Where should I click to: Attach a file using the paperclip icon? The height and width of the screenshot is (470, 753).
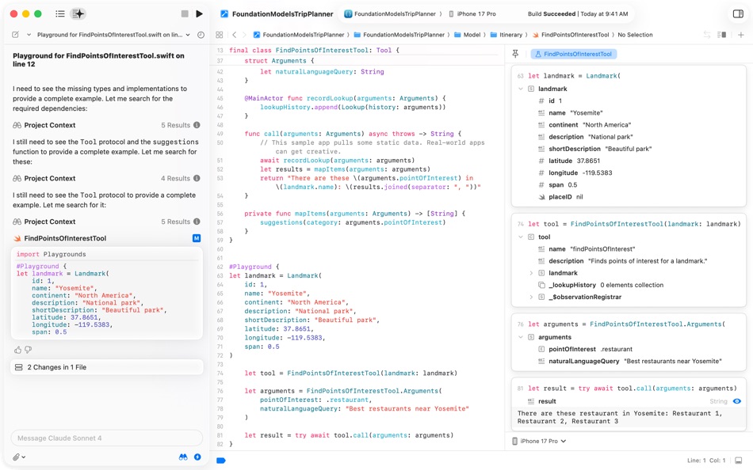[x=15, y=457]
